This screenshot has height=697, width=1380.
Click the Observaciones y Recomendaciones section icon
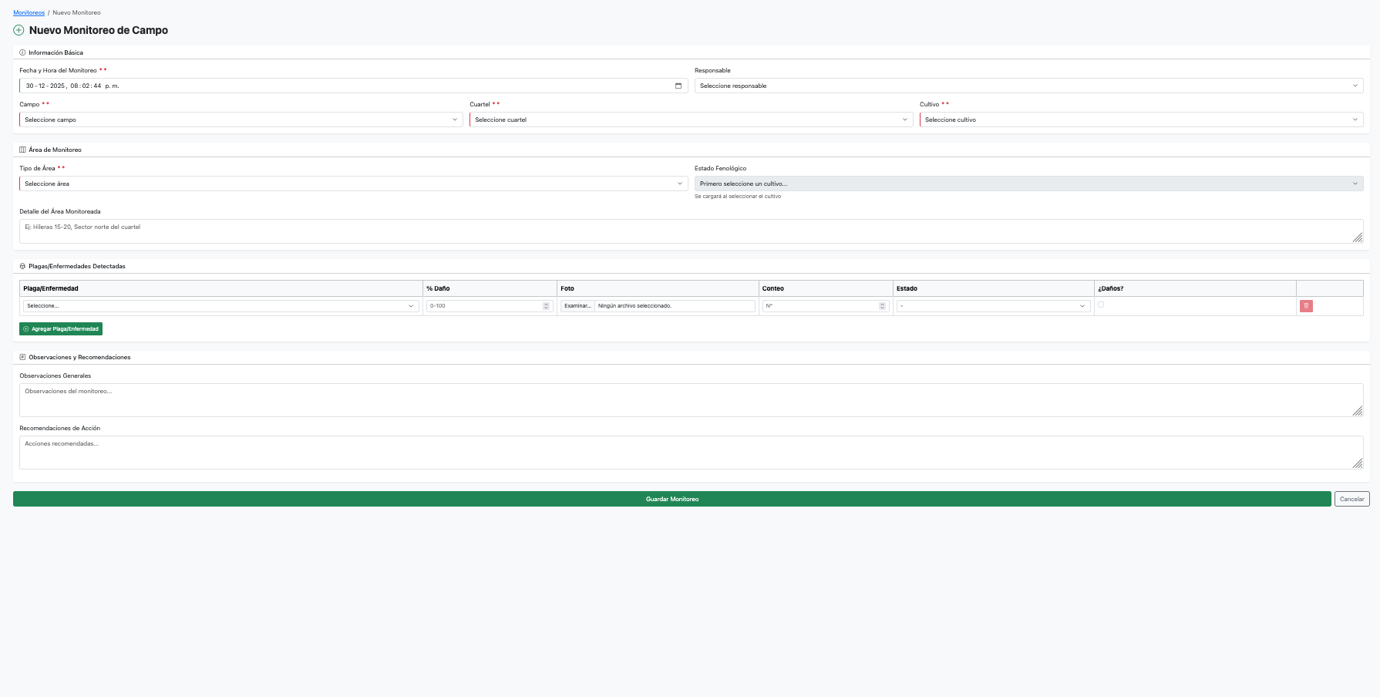pyautogui.click(x=22, y=357)
